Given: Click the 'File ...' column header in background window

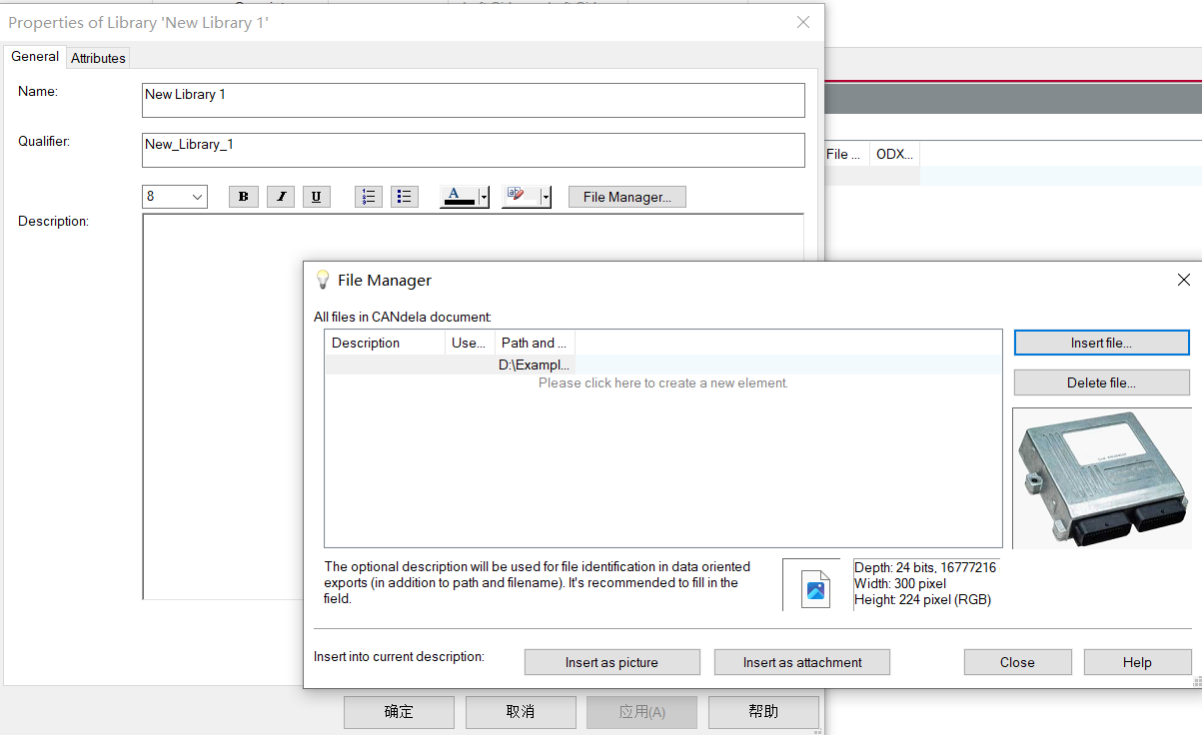Looking at the screenshot, I should [845, 154].
